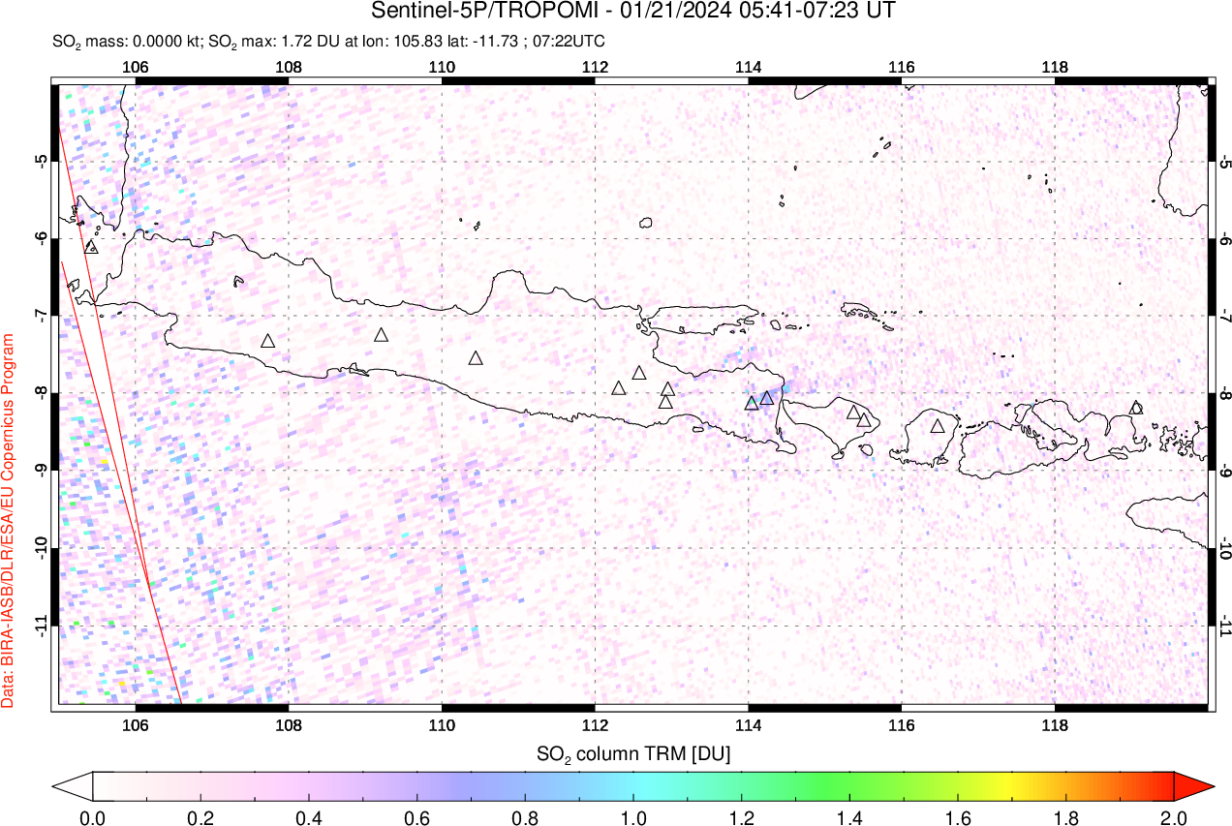Select the eastern volcano triangle near 114.2°E
The width and height of the screenshot is (1232, 826).
767,398
